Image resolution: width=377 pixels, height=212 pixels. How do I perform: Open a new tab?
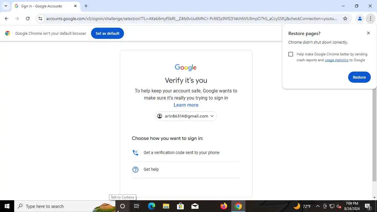(x=86, y=6)
